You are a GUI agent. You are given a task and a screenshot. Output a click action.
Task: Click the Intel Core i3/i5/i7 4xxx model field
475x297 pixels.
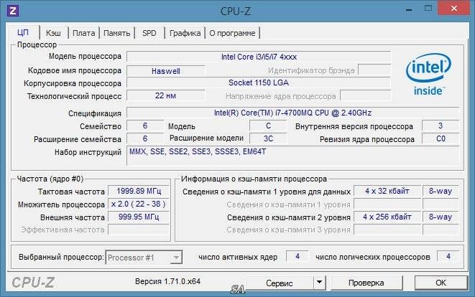(x=259, y=57)
